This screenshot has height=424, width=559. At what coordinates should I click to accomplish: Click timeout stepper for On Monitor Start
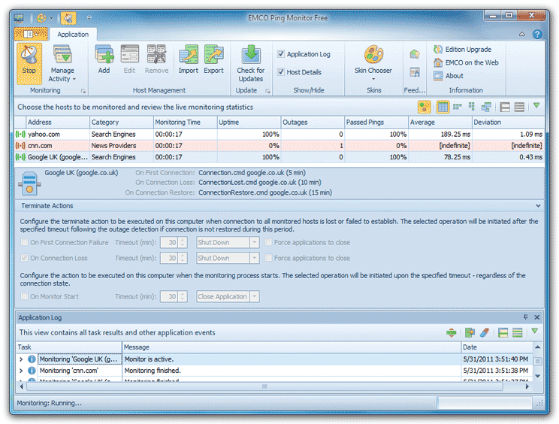(182, 296)
